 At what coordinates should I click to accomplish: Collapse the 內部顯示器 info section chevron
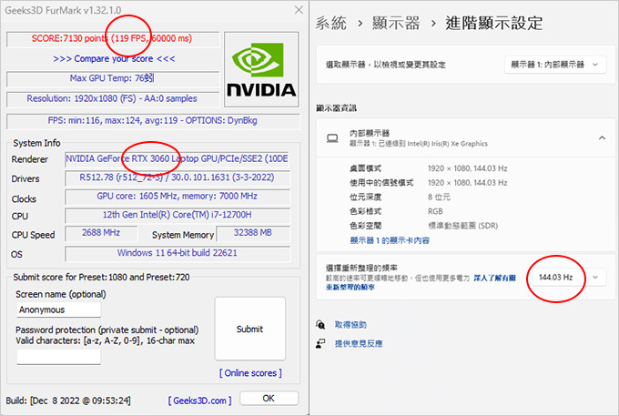click(602, 137)
